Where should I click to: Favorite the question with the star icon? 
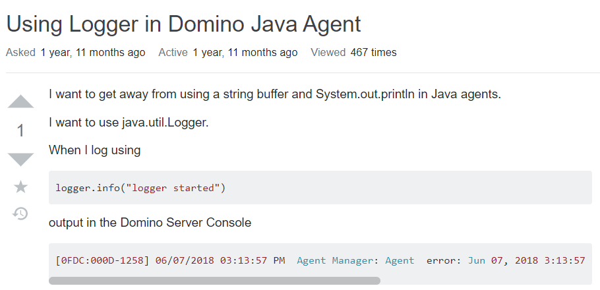pyautogui.click(x=20, y=187)
